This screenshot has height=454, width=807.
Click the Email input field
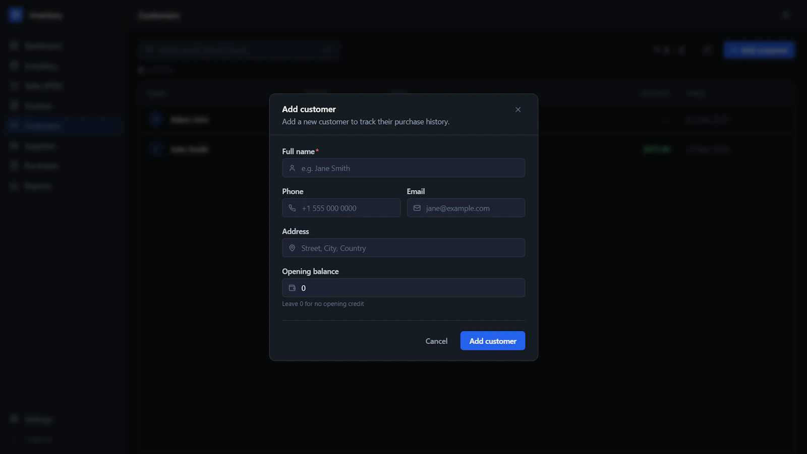(466, 208)
